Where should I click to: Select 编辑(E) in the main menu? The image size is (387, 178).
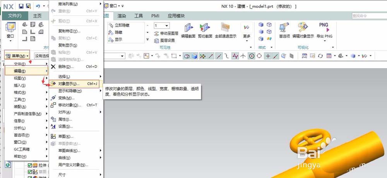(x=26, y=71)
